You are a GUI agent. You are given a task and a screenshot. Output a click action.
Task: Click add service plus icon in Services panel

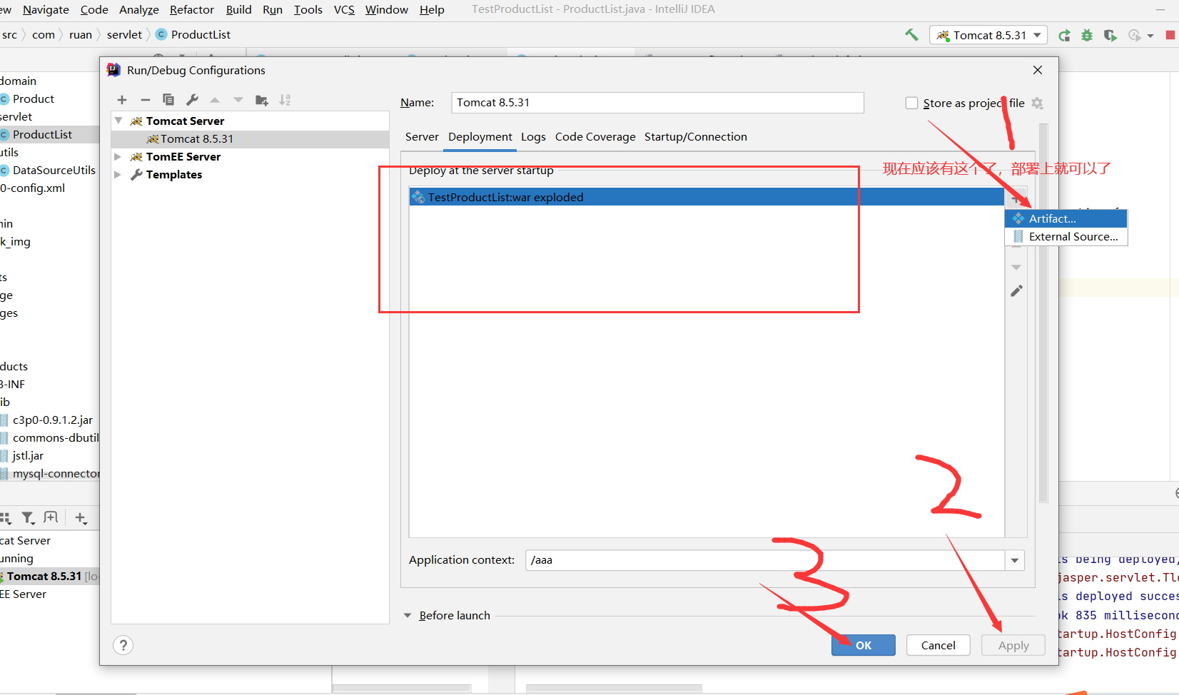point(81,518)
